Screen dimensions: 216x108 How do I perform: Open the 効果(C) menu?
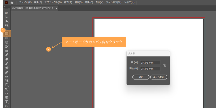(x=89, y=3)
